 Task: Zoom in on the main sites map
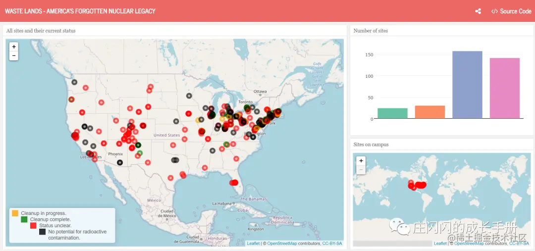(x=14, y=47)
